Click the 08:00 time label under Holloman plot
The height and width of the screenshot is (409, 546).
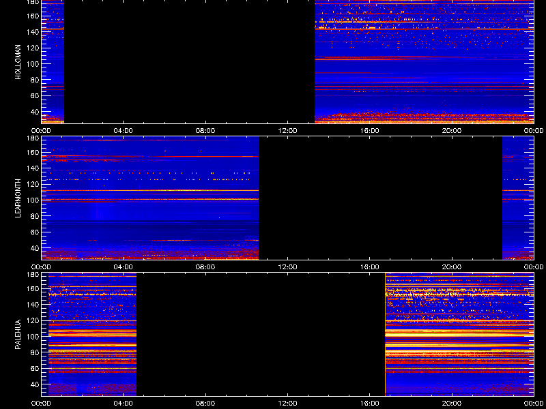click(205, 131)
